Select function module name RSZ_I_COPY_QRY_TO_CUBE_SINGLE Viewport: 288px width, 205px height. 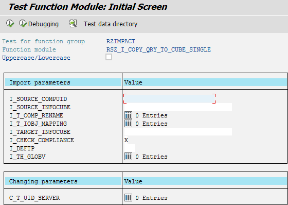pos(158,49)
